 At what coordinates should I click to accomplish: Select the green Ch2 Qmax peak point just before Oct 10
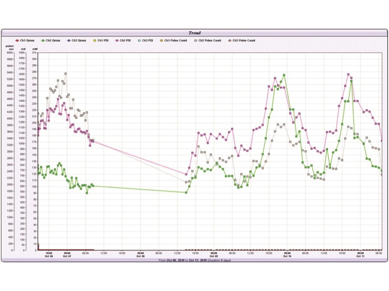coord(284,75)
